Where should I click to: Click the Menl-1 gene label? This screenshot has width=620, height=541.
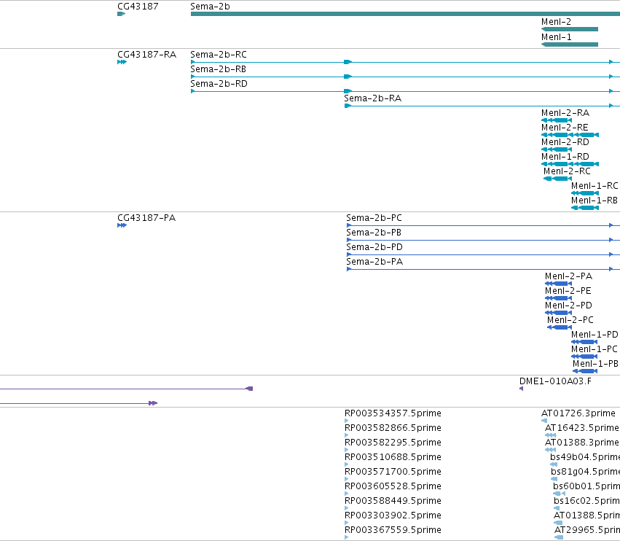556,37
